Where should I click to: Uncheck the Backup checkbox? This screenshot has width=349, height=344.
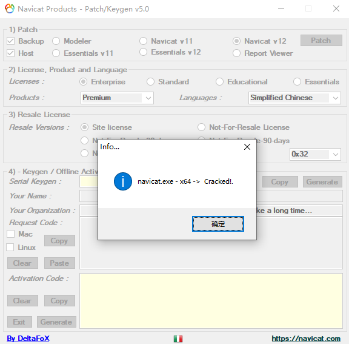(11, 41)
